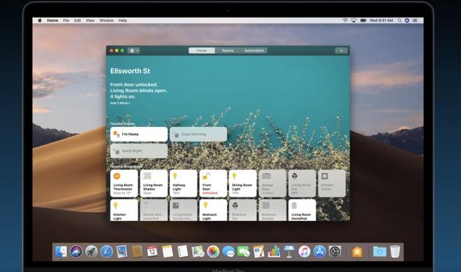Open Photos app in the dock
Image resolution: width=461 pixels, height=272 pixels.
(213, 252)
